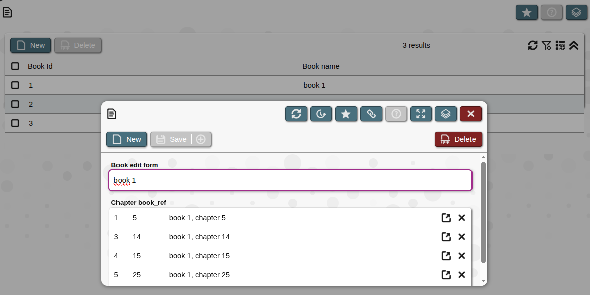Remove the chapter 14 row
This screenshot has width=590, height=295.
pyautogui.click(x=462, y=237)
